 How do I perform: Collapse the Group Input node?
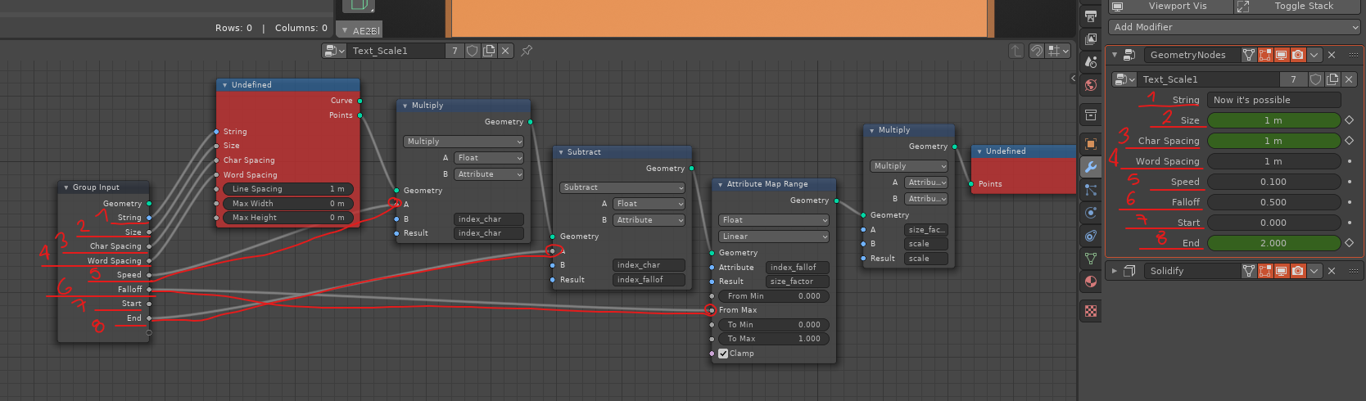pyautogui.click(x=66, y=187)
